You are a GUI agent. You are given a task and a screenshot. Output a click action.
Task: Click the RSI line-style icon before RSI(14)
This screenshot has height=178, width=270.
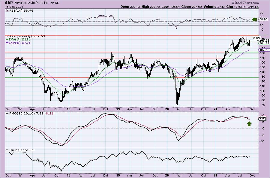coord(7,10)
